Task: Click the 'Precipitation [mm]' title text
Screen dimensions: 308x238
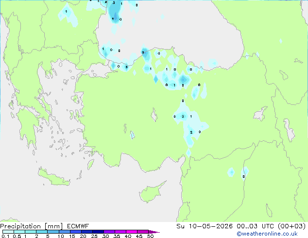Action: tap(32, 226)
